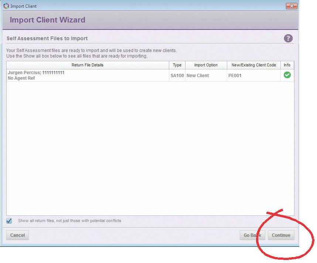This screenshot has width=317, height=263.
Task: Click the SA100 type cell
Action: tap(177, 76)
